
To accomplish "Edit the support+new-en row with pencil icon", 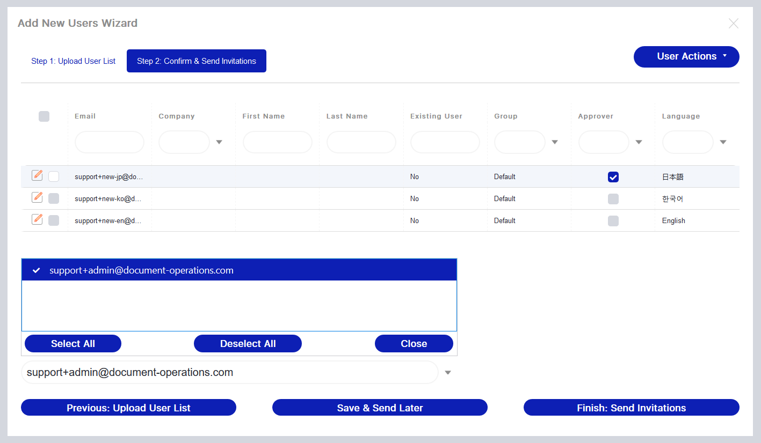I will tap(37, 219).
